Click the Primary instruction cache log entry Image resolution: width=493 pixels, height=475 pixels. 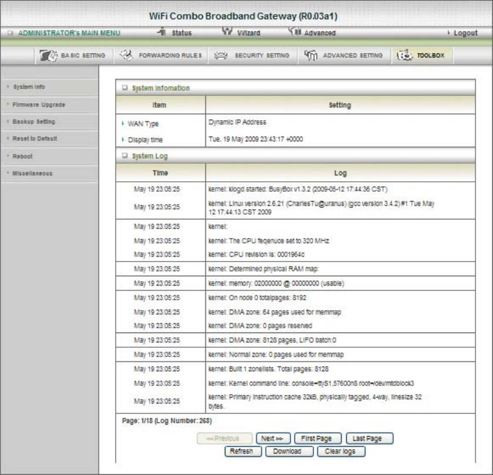coord(315,402)
